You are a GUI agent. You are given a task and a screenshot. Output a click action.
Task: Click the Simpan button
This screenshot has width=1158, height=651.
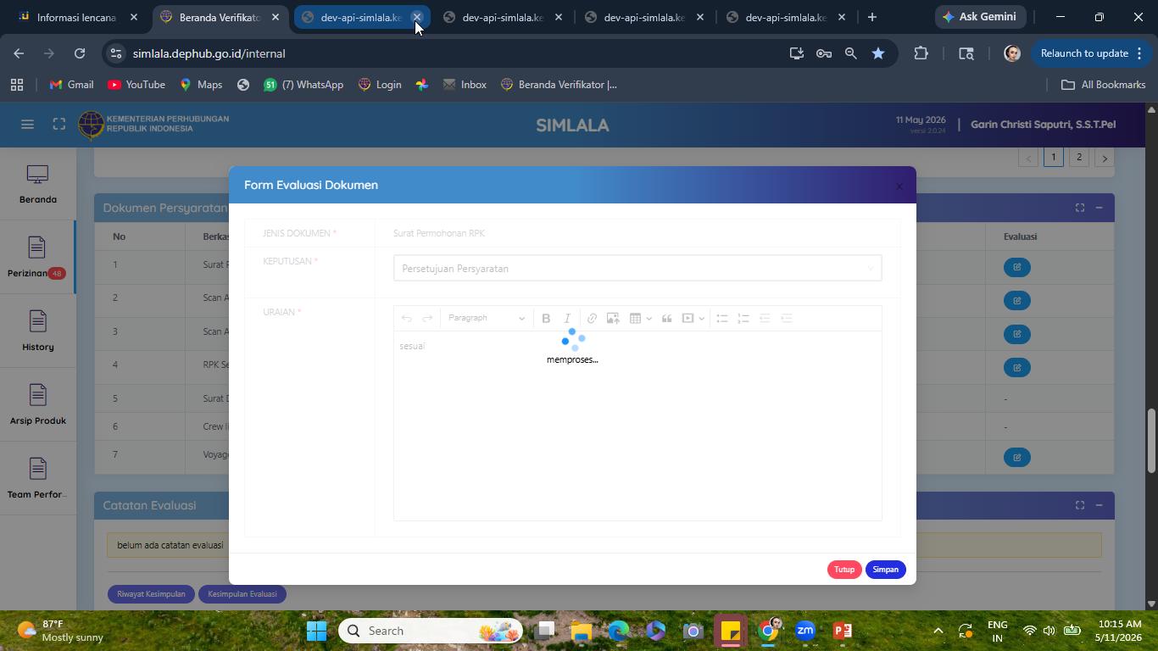[885, 570]
